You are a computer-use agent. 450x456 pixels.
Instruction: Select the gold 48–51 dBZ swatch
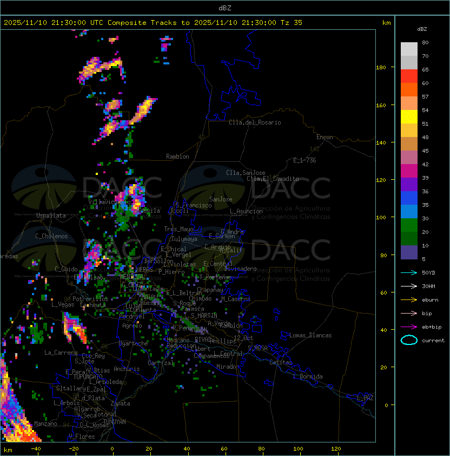[409, 131]
